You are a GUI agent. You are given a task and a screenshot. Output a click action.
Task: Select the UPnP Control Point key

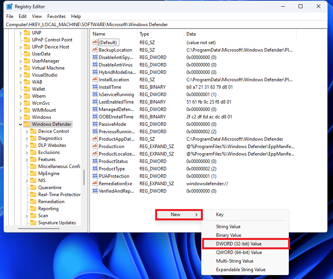(x=52, y=40)
